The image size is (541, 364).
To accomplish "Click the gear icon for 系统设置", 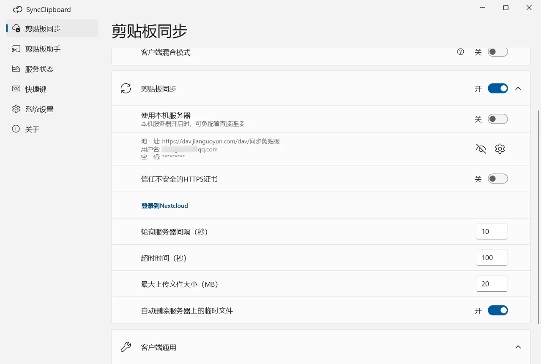I will tap(16, 109).
